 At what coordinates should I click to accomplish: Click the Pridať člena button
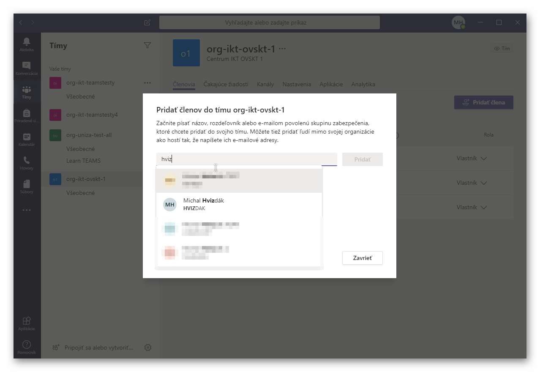(x=484, y=102)
